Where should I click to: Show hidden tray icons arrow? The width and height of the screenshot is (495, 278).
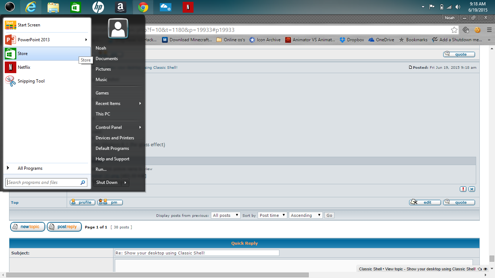coord(423,7)
